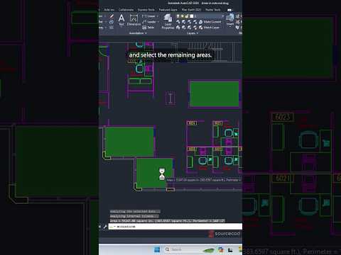The height and width of the screenshot is (255, 341).
Task: Expand the Annotation panel
Action: pos(138,33)
